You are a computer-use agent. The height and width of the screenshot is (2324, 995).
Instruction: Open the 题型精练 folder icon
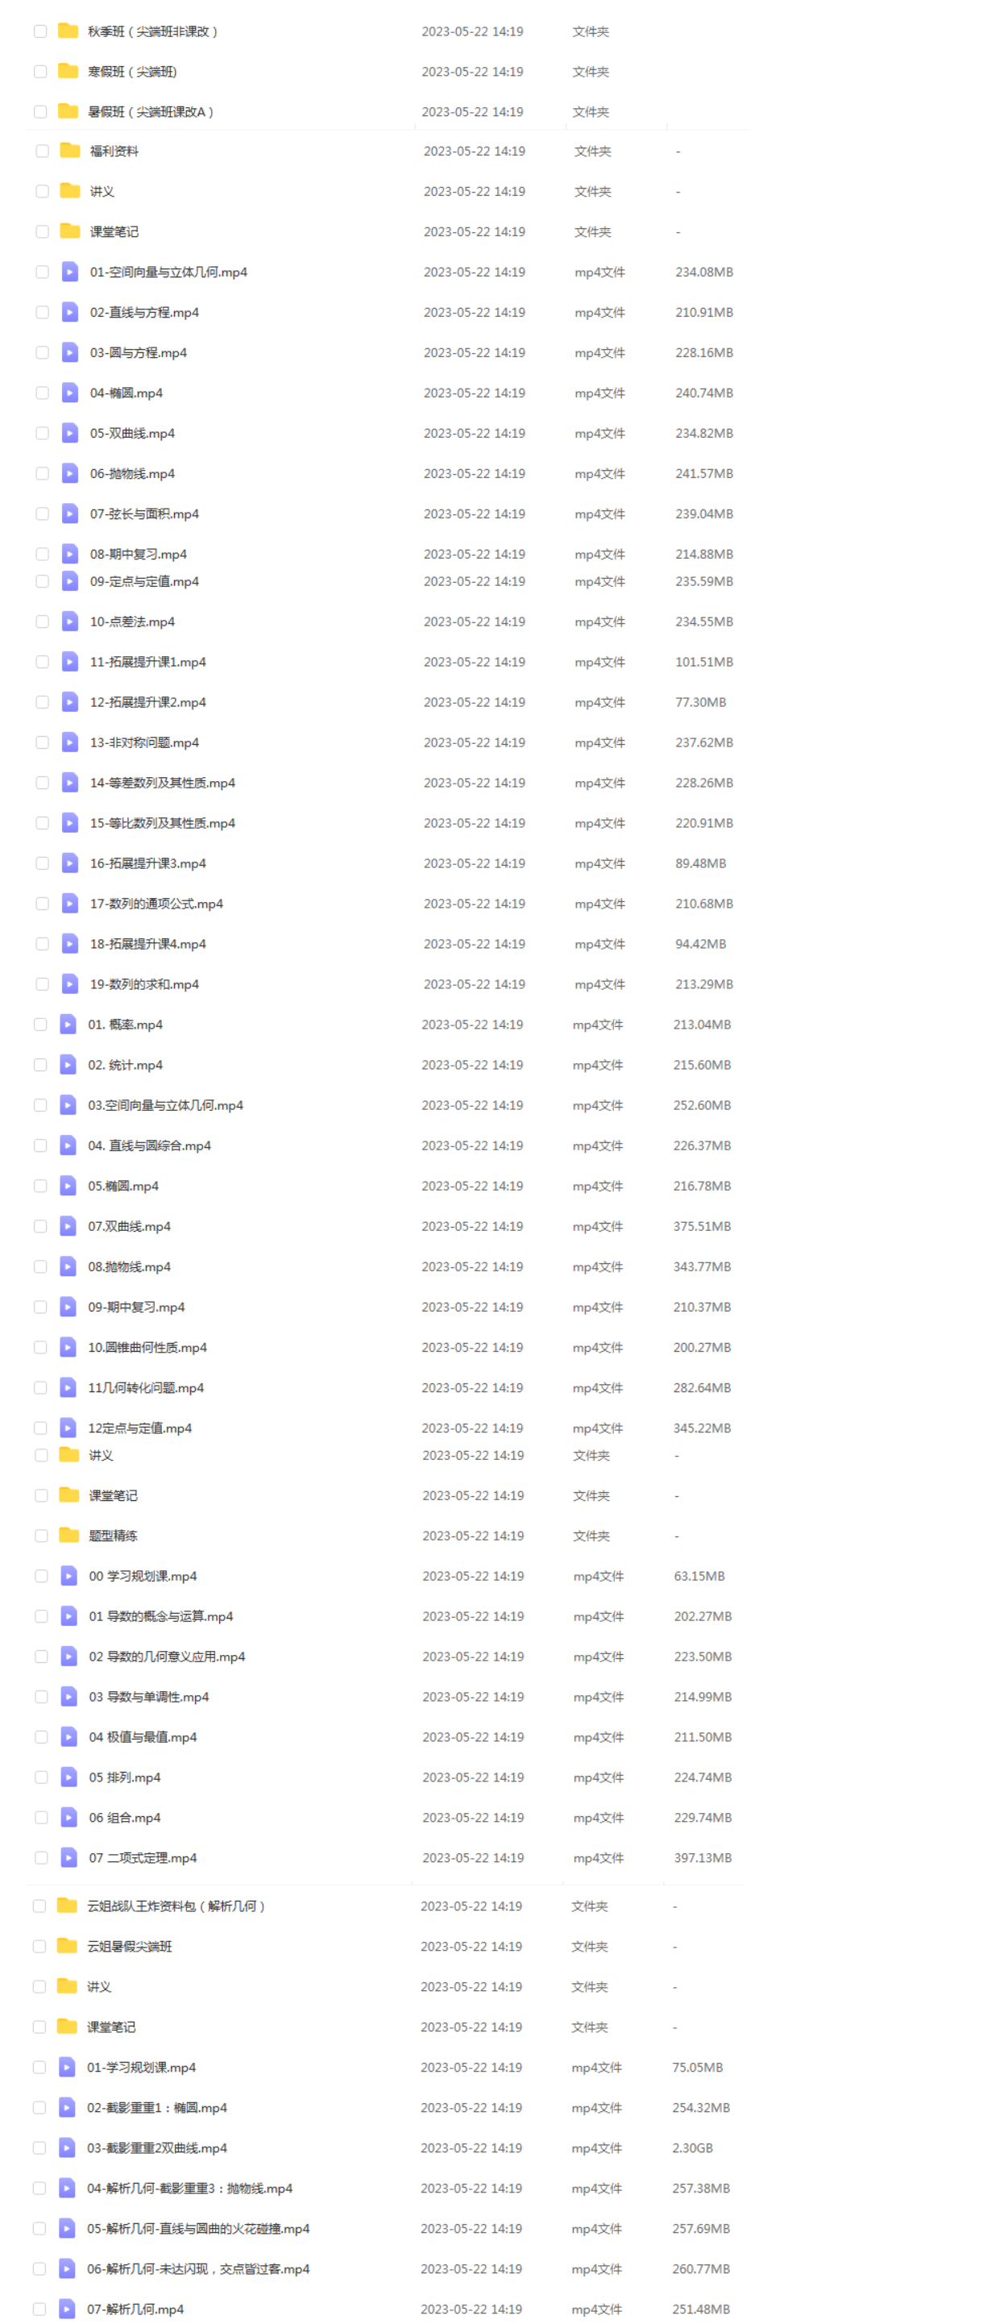[x=69, y=1536]
